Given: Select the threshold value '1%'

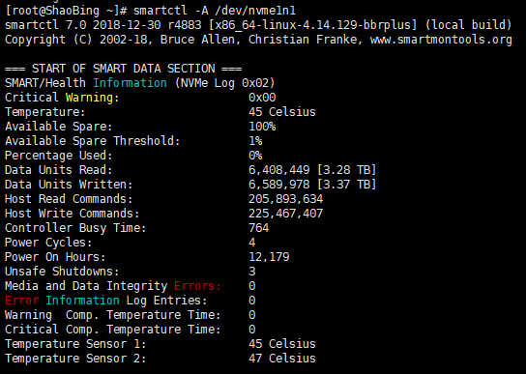Looking at the screenshot, I should [255, 141].
